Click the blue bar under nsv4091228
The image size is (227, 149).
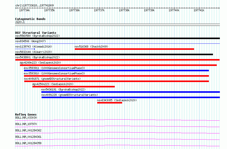pyautogui.click(x=131, y=97)
